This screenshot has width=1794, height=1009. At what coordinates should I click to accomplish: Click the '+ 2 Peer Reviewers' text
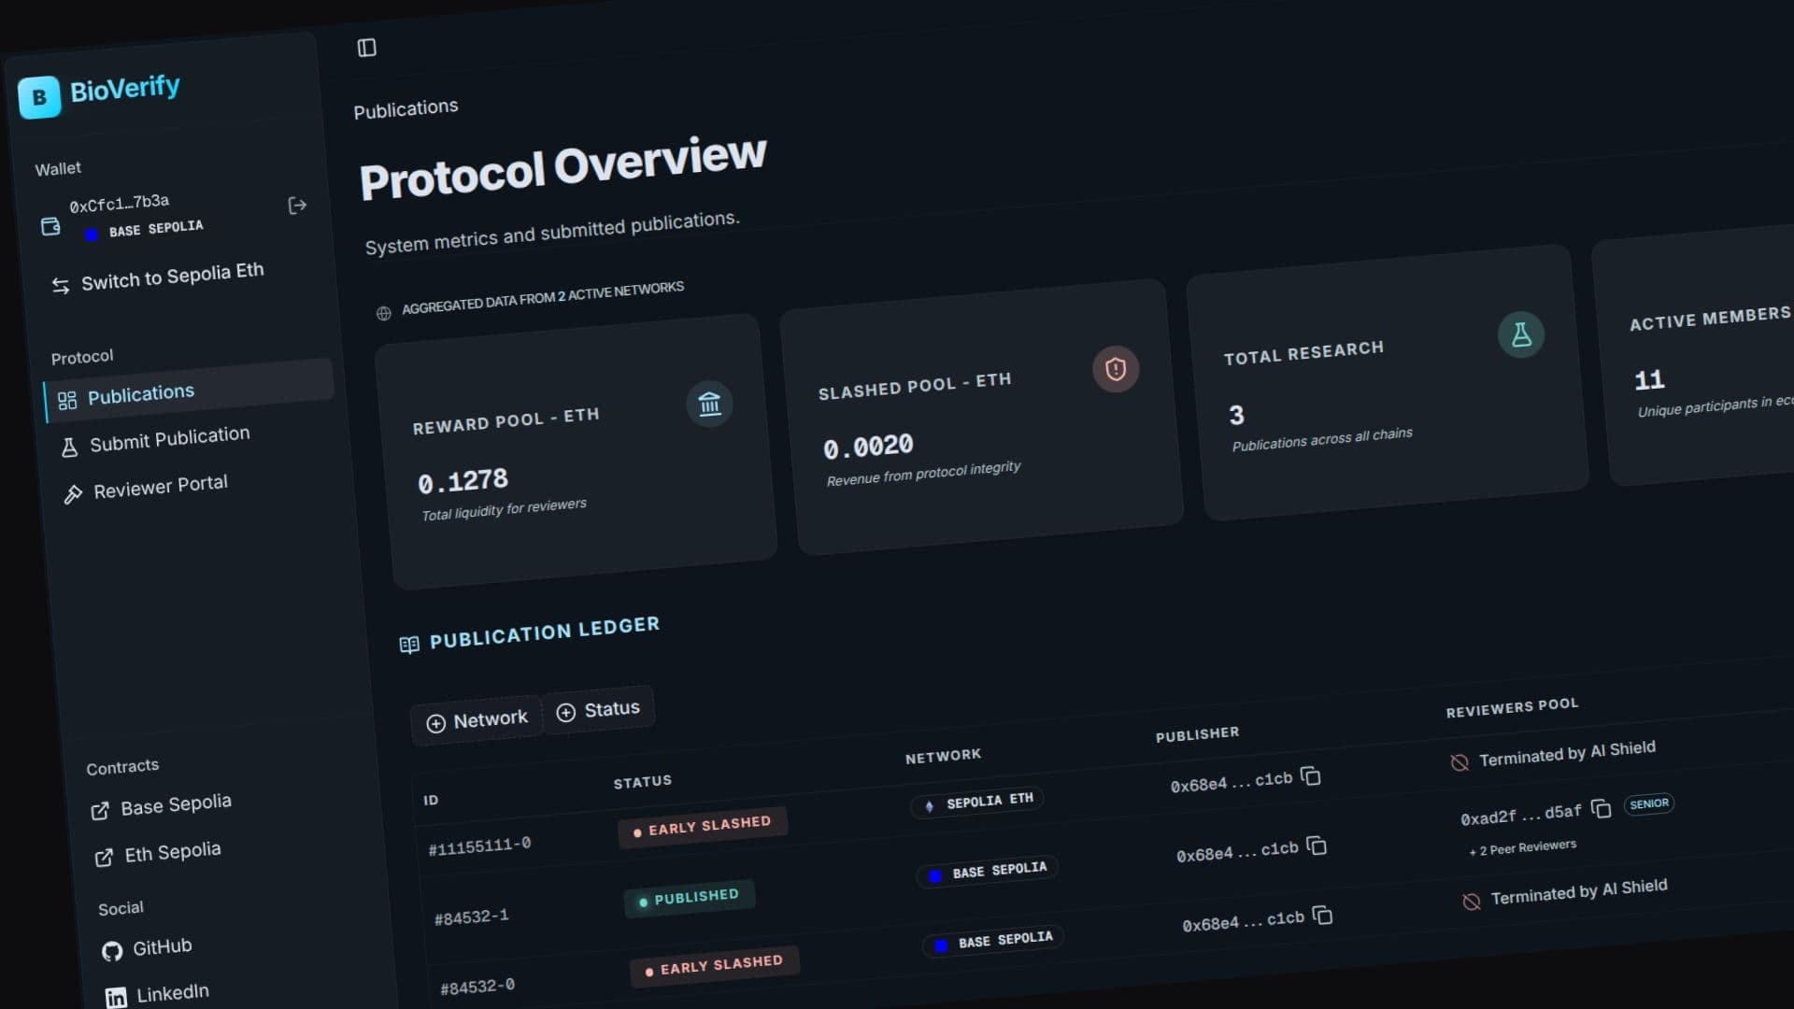[x=1523, y=848]
